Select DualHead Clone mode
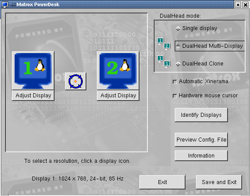The image size is (250, 196). (200, 64)
